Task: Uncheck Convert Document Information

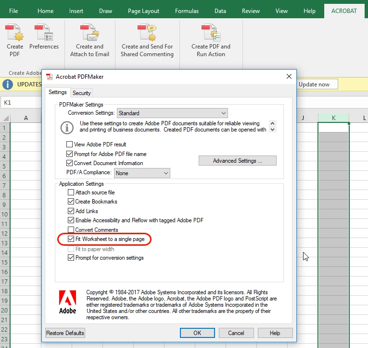Action: (69, 163)
